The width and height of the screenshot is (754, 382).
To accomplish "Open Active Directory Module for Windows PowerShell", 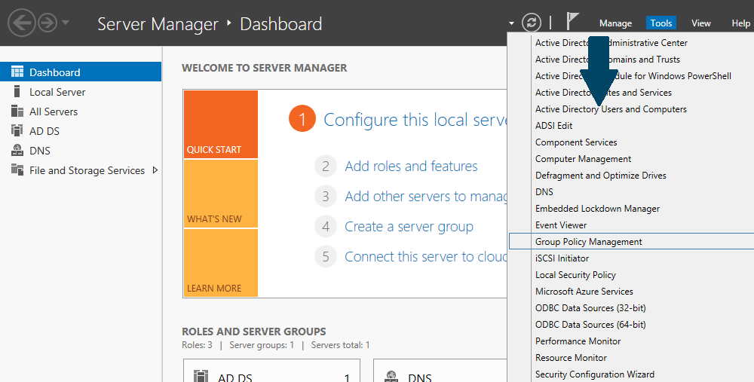I will click(633, 76).
